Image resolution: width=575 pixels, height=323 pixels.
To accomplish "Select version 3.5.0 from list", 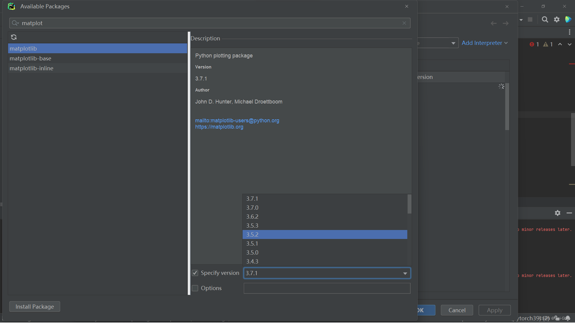I will coord(325,252).
